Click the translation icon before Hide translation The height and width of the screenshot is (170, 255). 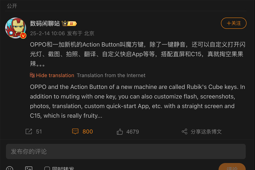coord(32,75)
